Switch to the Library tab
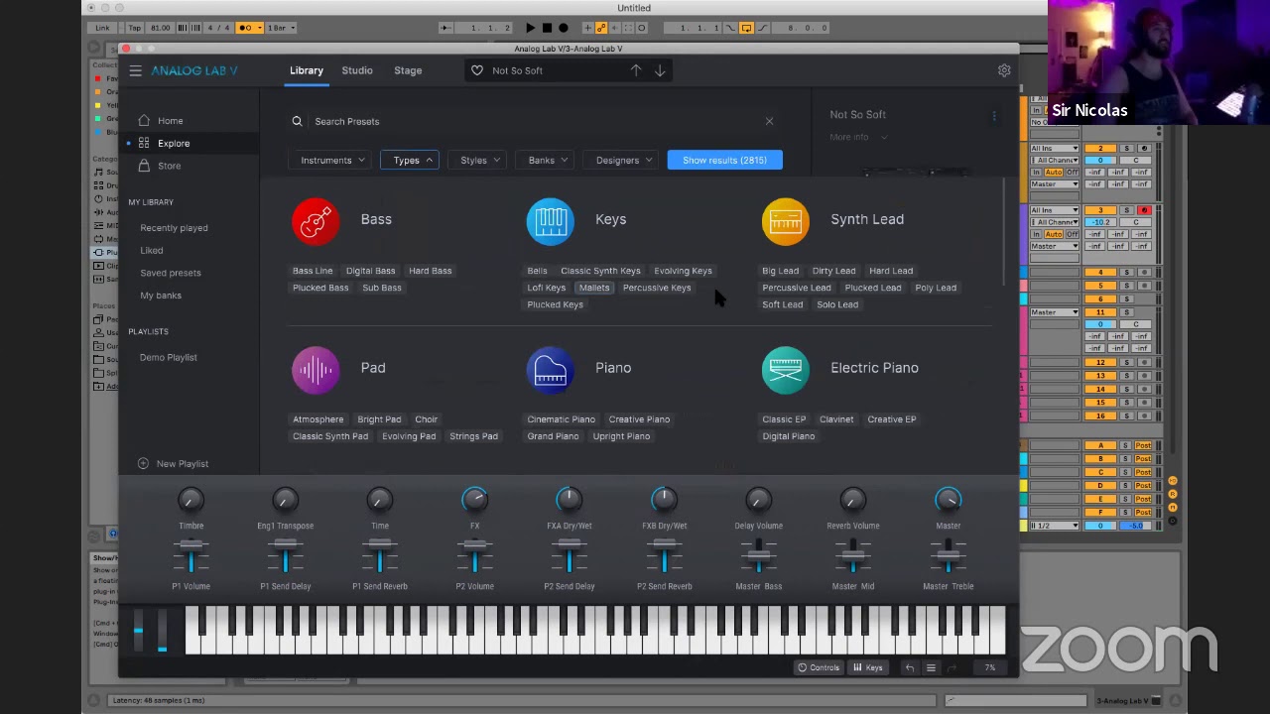 [307, 70]
